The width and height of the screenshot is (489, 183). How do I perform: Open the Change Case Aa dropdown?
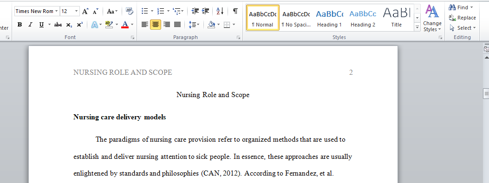(112, 11)
